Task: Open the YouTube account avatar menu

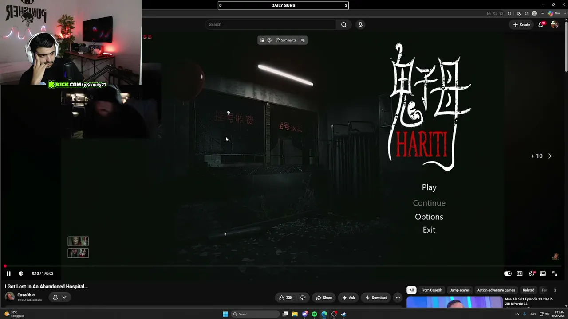Action: pyautogui.click(x=555, y=24)
